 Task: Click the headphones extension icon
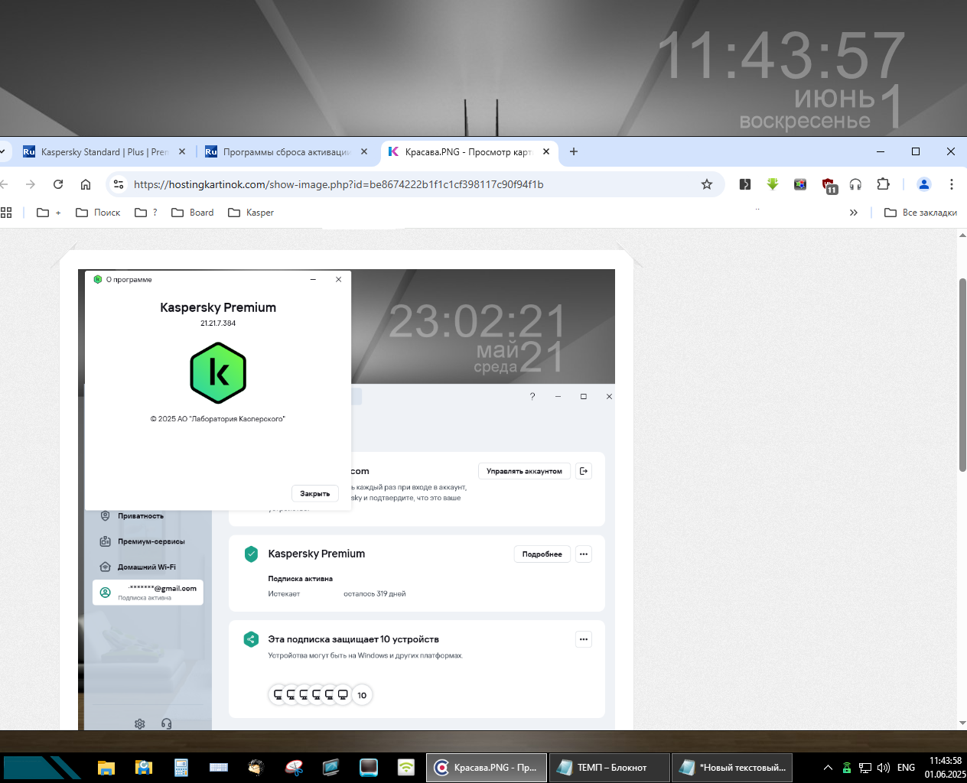[855, 184]
